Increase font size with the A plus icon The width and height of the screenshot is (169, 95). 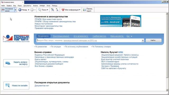[x=52, y=10]
